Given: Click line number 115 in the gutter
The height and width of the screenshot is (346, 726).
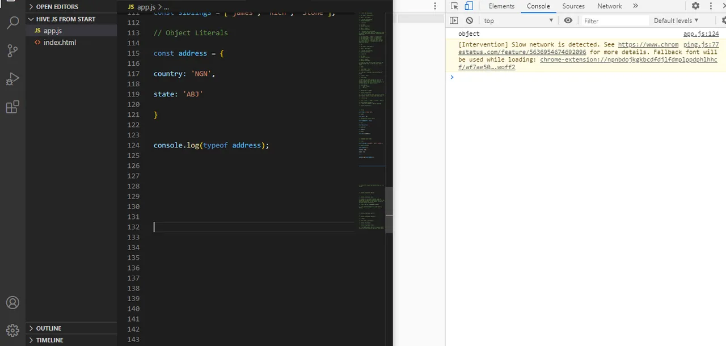Looking at the screenshot, I should pyautogui.click(x=133, y=53).
